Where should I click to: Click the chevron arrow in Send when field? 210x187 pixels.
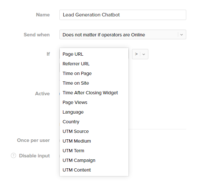coord(181,35)
